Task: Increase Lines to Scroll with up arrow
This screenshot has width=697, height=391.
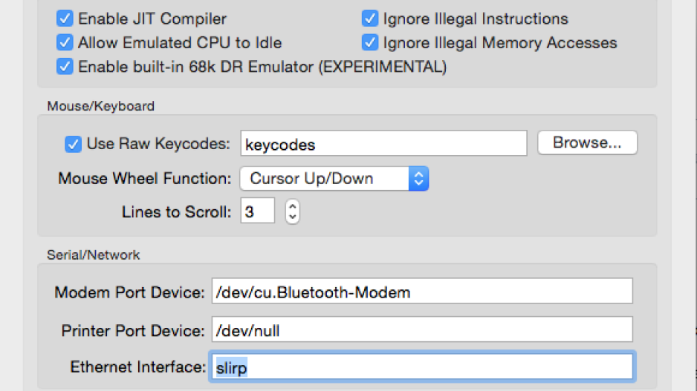Action: click(292, 206)
